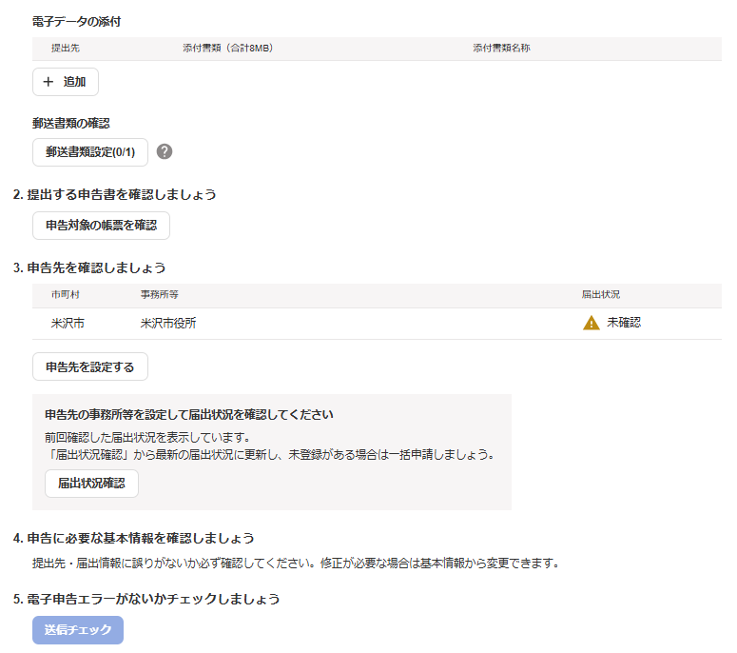The image size is (737, 653).
Task: Click heading 4. 申告に必要な基本情報を確認しましょう
Action: [x=133, y=538]
